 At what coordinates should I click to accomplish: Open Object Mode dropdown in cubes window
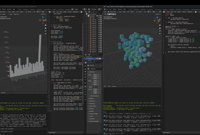[112, 12]
